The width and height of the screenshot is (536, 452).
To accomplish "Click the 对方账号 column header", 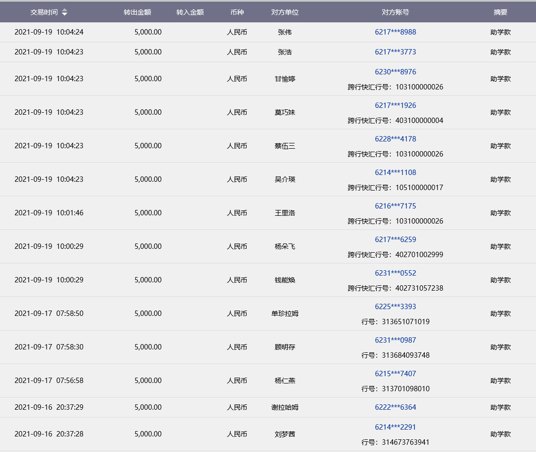I will pos(395,12).
